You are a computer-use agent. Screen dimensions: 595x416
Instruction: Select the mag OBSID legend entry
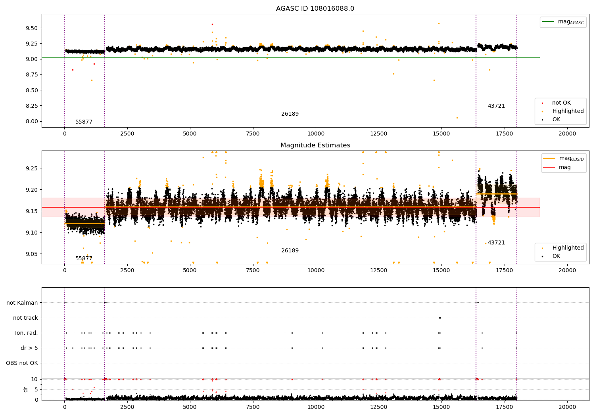(x=564, y=158)
